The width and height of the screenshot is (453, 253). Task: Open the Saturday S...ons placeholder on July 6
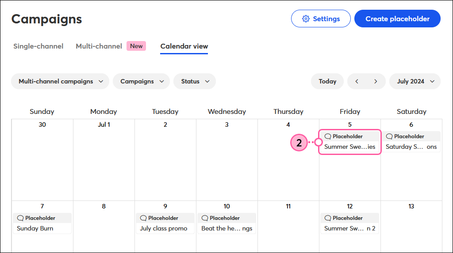(411, 142)
